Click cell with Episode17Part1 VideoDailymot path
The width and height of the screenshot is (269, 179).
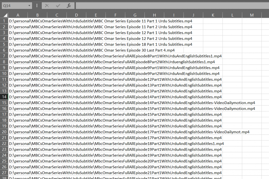[129, 132]
